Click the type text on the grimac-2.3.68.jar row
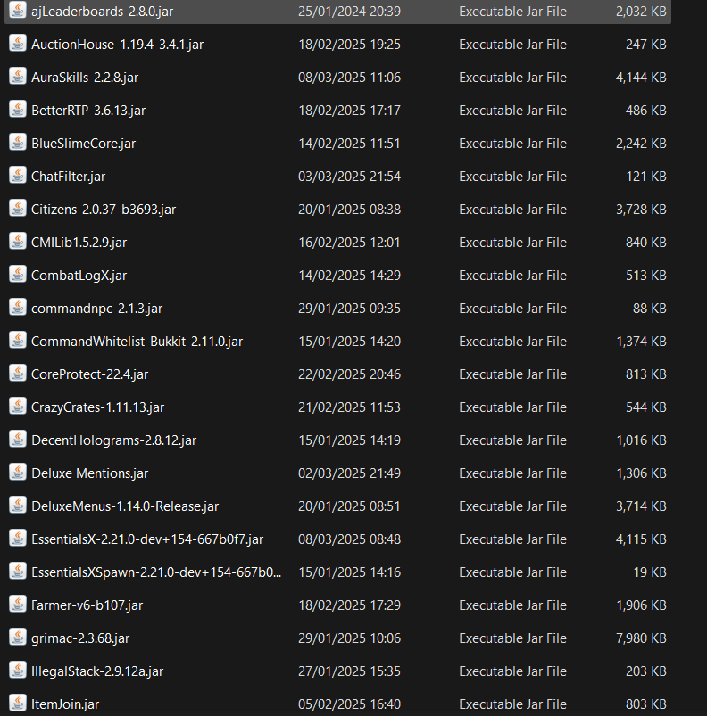Screen dimensions: 707x716 pyautogui.click(x=512, y=638)
